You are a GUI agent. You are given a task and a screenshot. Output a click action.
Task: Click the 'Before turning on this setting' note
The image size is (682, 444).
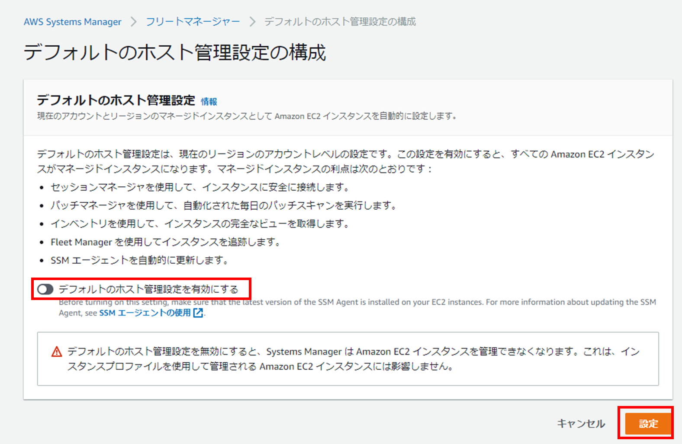pyautogui.click(x=357, y=307)
